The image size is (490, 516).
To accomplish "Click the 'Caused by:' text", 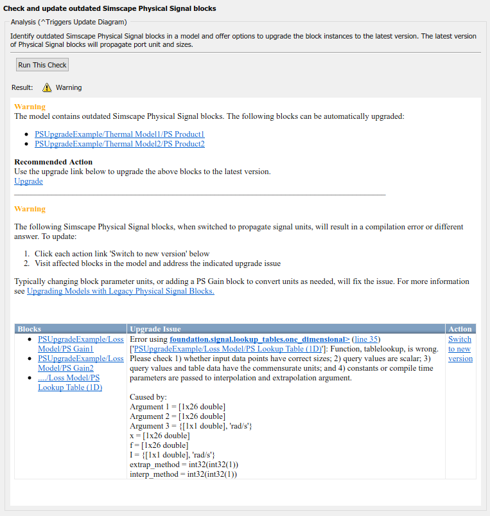I will tap(148, 397).
